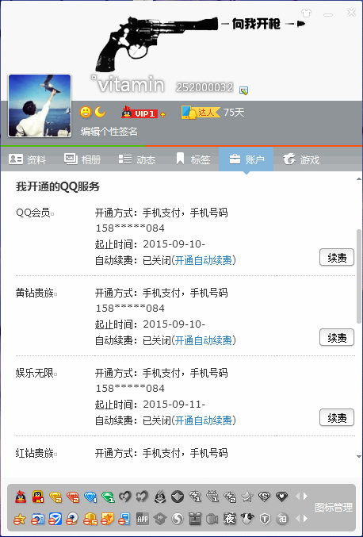Click the red diamond level 2 icon

tap(73, 497)
